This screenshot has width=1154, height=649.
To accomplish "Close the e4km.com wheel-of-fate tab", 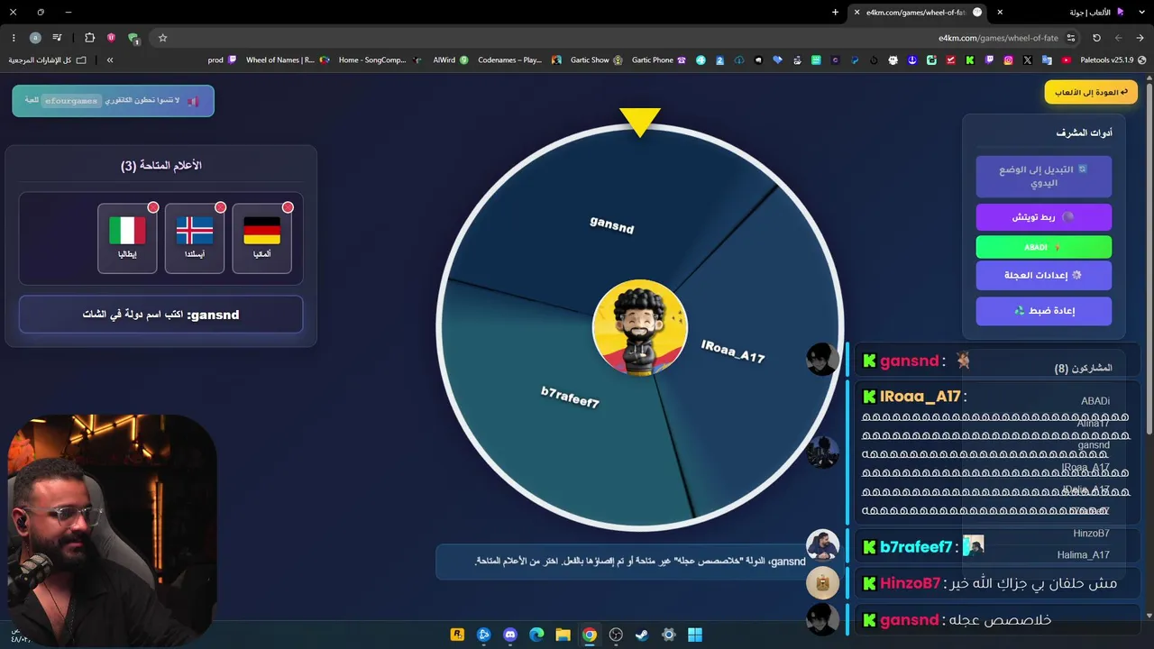I will click(x=856, y=13).
